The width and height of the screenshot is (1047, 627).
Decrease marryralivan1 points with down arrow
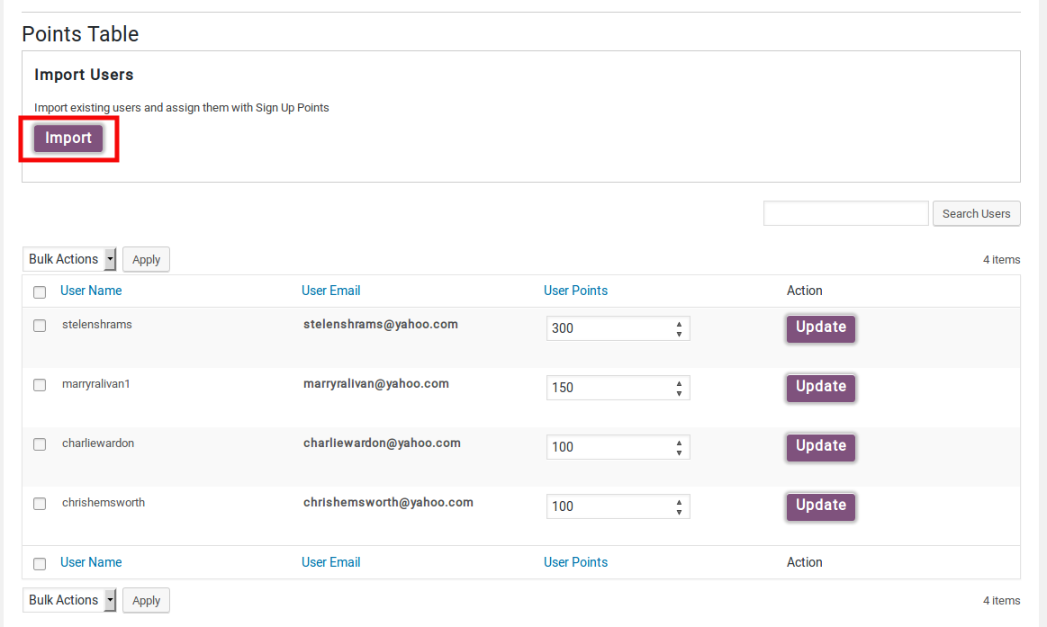coord(679,393)
